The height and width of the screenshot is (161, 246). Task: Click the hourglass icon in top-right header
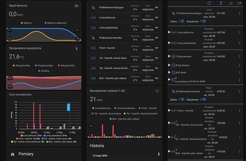(x=221, y=3)
